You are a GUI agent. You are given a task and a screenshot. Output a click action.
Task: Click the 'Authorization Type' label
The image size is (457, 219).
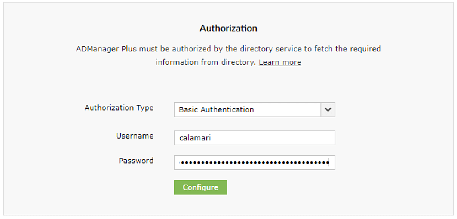pos(119,108)
